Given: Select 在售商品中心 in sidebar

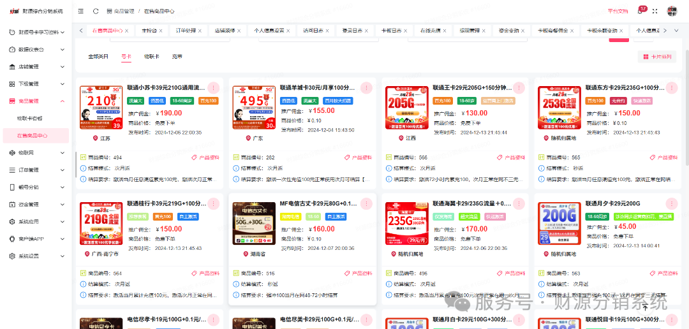Looking at the screenshot, I should 36,135.
